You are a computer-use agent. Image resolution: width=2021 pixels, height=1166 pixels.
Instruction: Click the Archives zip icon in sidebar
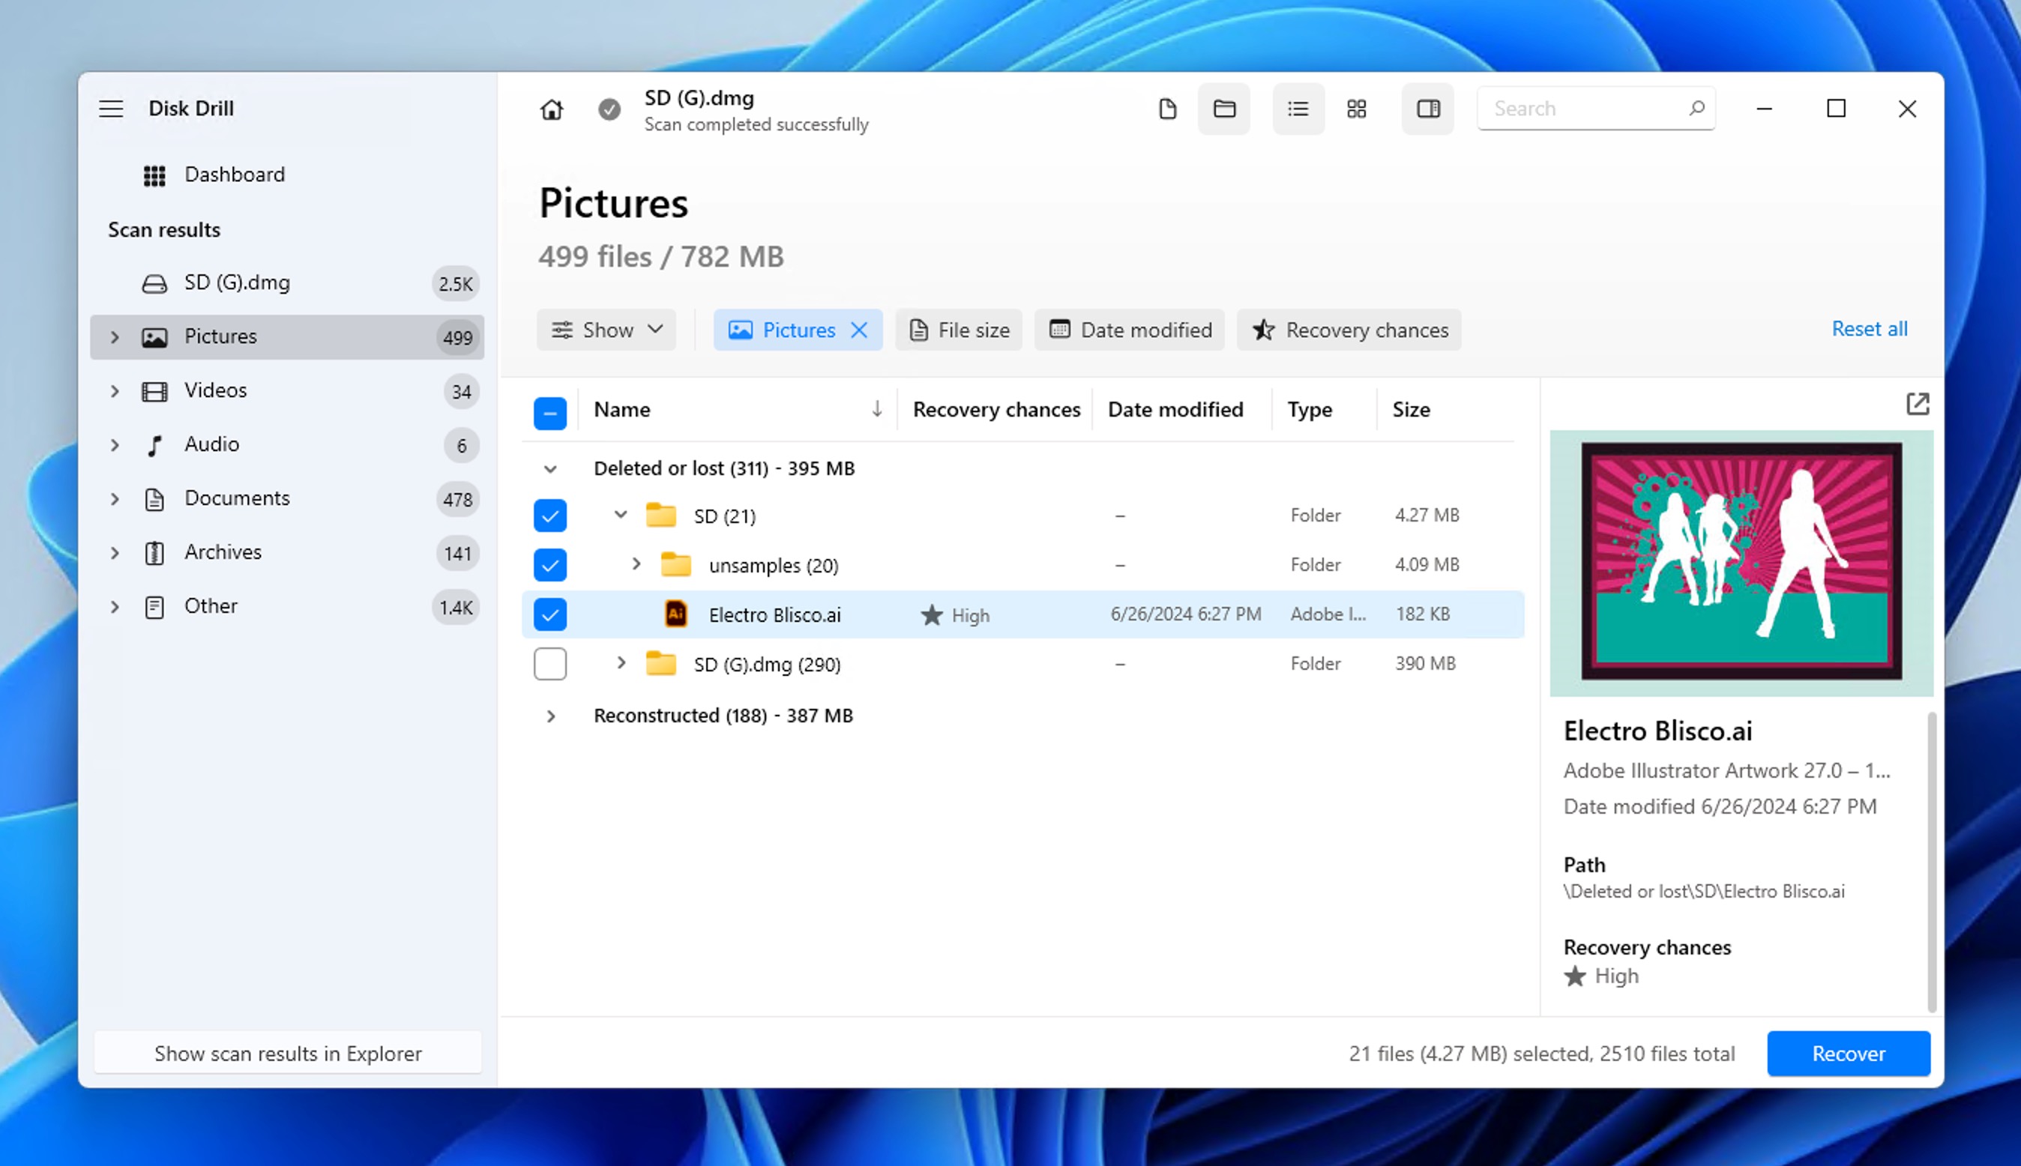click(154, 552)
